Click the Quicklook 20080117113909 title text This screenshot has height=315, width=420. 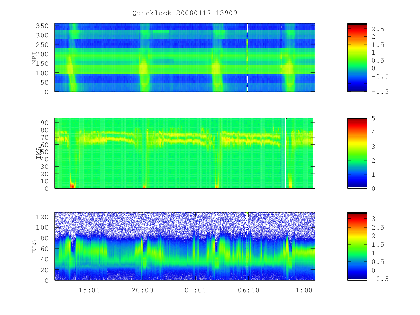click(185, 13)
